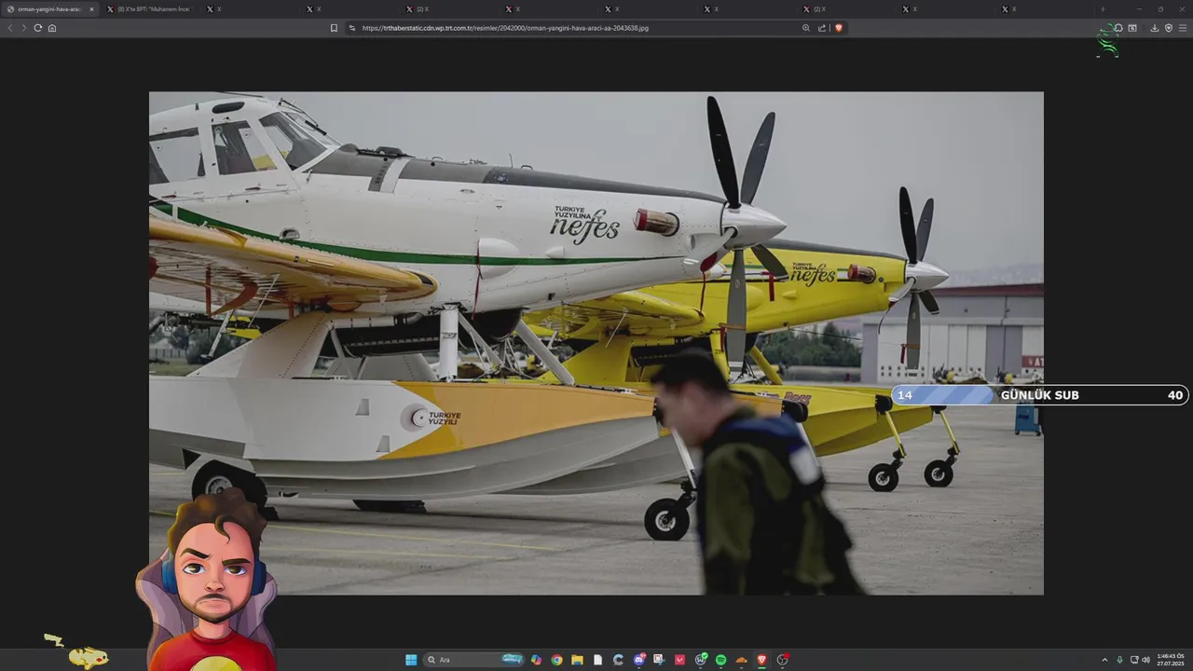Go back to the previous page

tap(10, 28)
